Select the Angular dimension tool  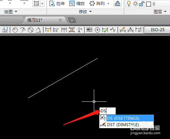(x=38, y=30)
